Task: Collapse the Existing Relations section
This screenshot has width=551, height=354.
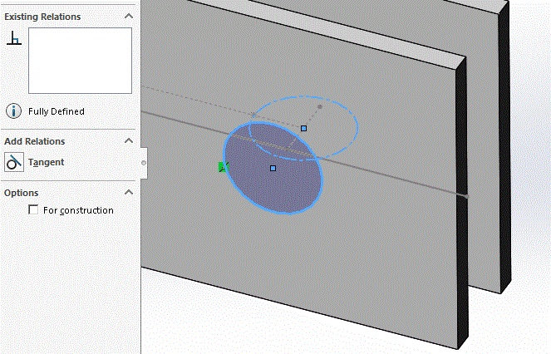Action: point(129,16)
